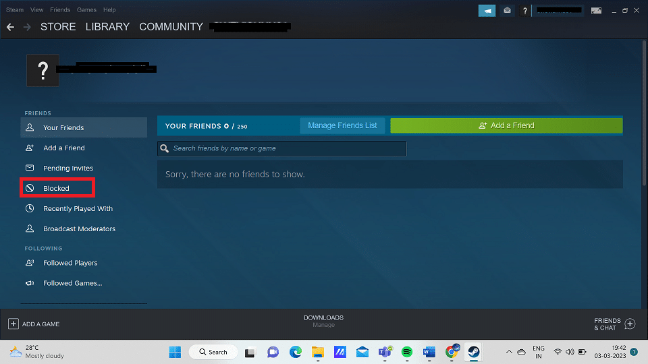Click the profile avatar placeholder
This screenshot has width=648, height=364.
click(43, 71)
